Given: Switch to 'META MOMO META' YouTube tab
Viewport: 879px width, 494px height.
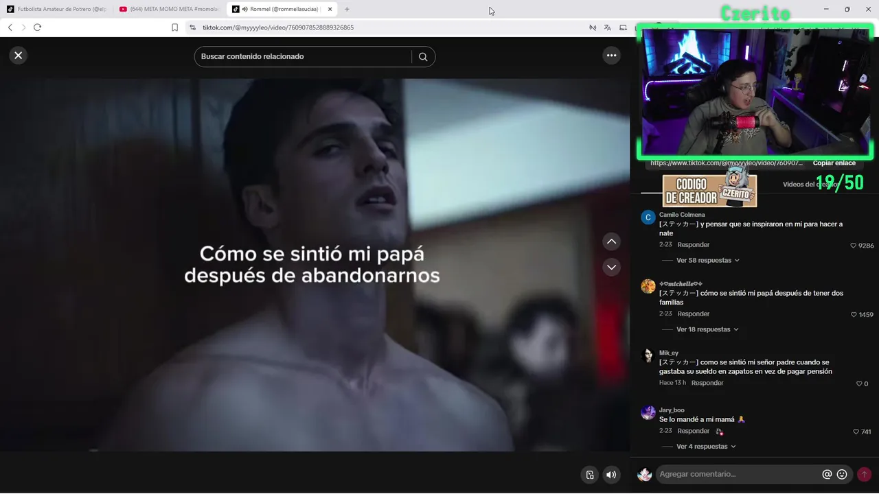Looking at the screenshot, I should pyautogui.click(x=169, y=9).
